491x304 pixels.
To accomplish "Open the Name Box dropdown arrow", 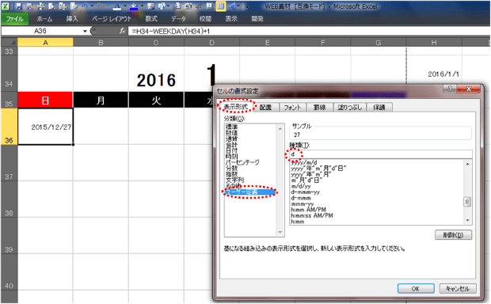I will [x=85, y=31].
